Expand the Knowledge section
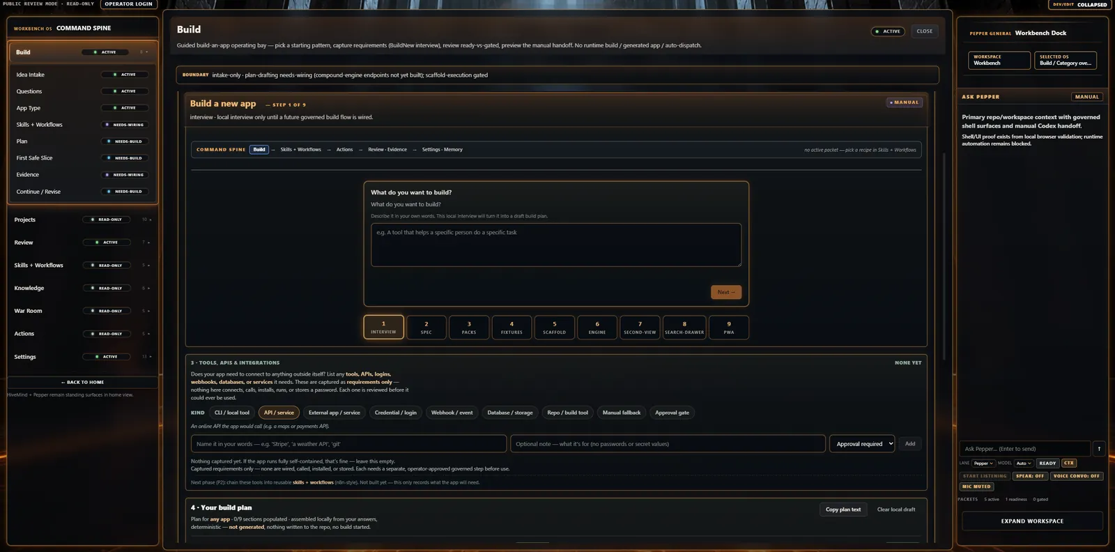This screenshot has height=552, width=1115. tap(147, 288)
